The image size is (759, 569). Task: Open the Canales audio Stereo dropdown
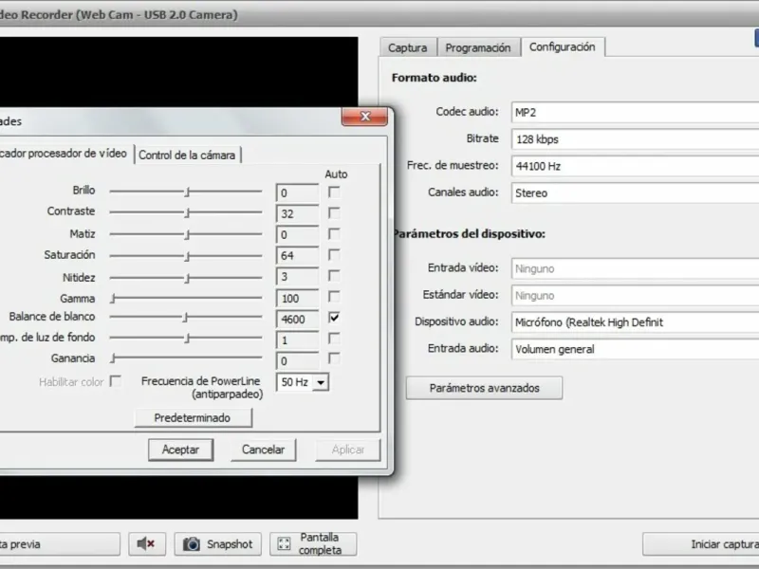(635, 193)
